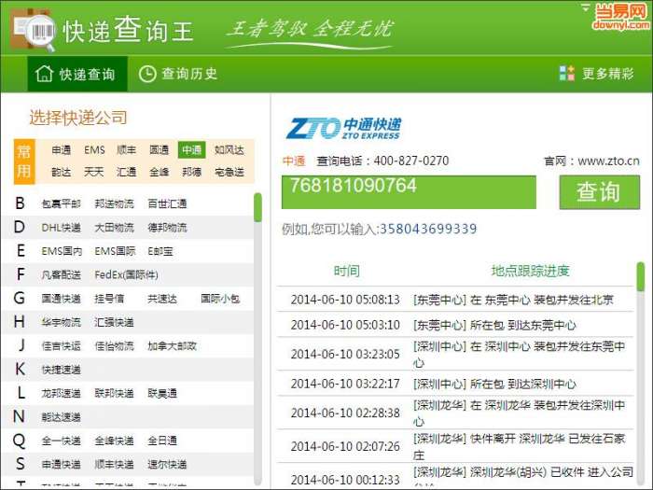Viewport: 653px width, 490px height.
Task: Choose 华宇物流 in row H
Action: [x=62, y=322]
